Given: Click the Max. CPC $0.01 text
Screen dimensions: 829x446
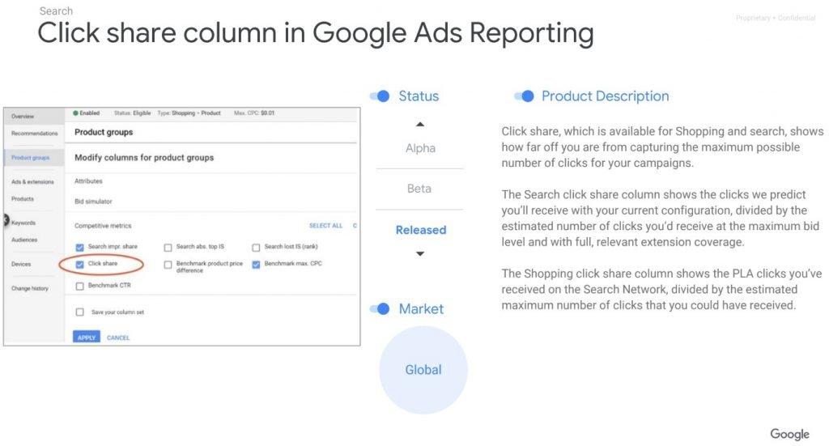Looking at the screenshot, I should pos(254,113).
